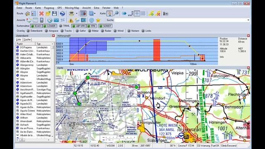The image size is (265, 149).
Task: Enable the Metar overlay
Action: pos(93,31)
